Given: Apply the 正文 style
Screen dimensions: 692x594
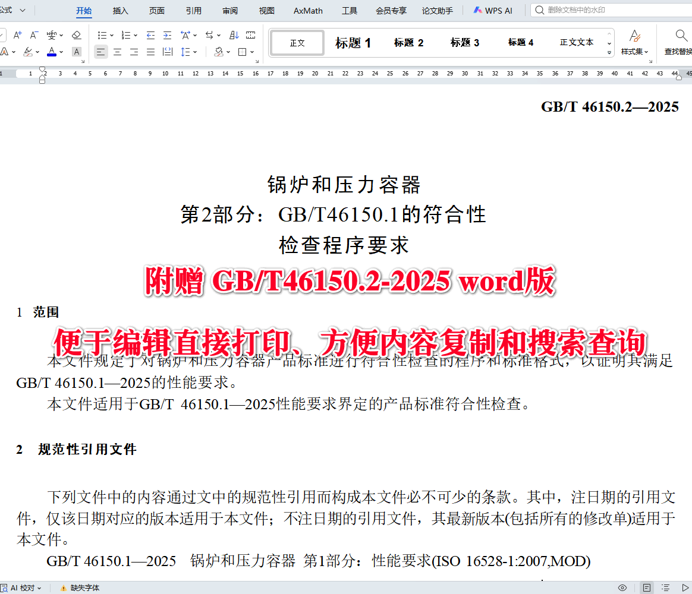Looking at the screenshot, I should coord(297,43).
